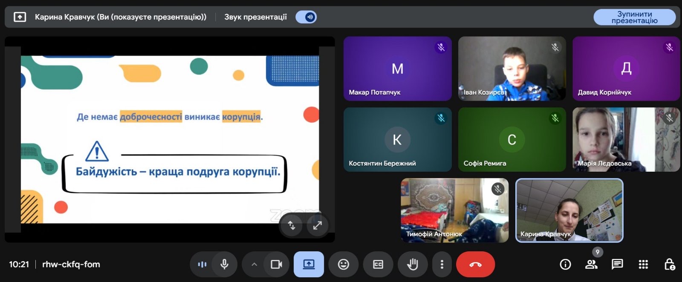Open the chat with everyone
The height and width of the screenshot is (282, 682).
(x=617, y=265)
